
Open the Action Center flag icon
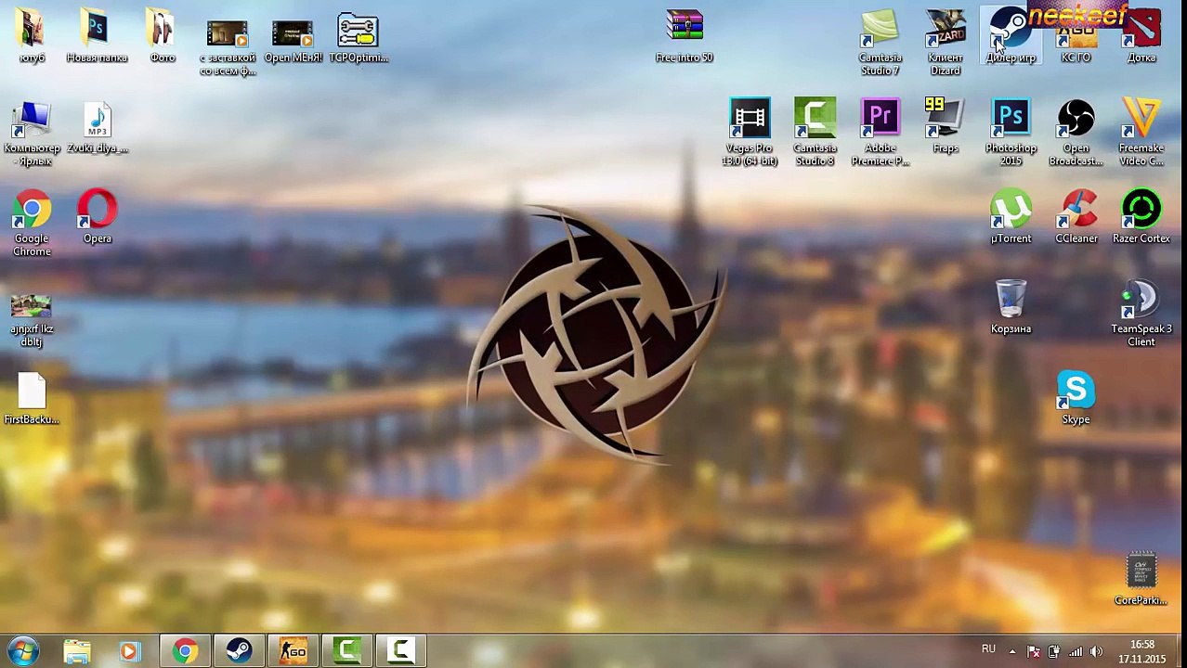[1033, 651]
